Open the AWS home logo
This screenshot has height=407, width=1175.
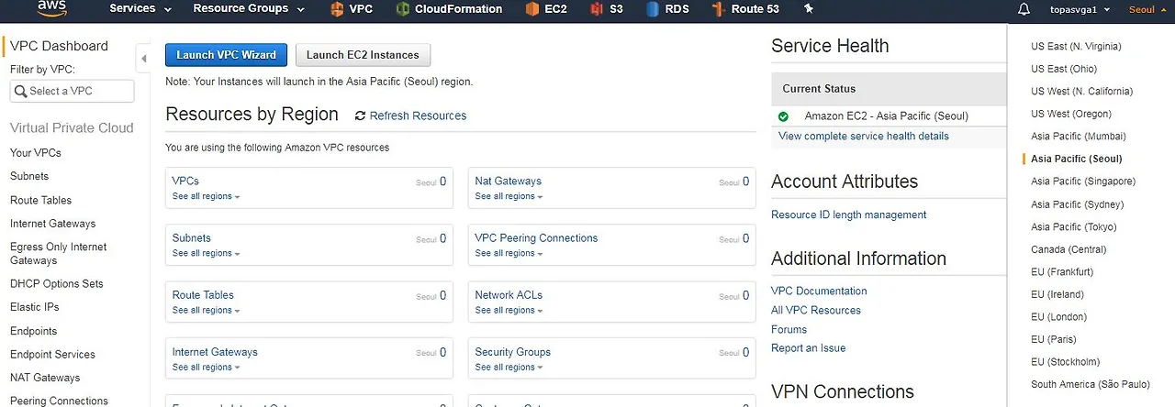click(53, 8)
